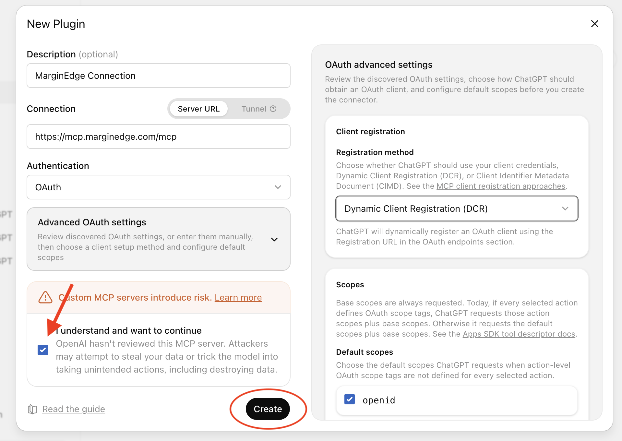
Task: Click the warning triangle icon
Action: click(45, 297)
